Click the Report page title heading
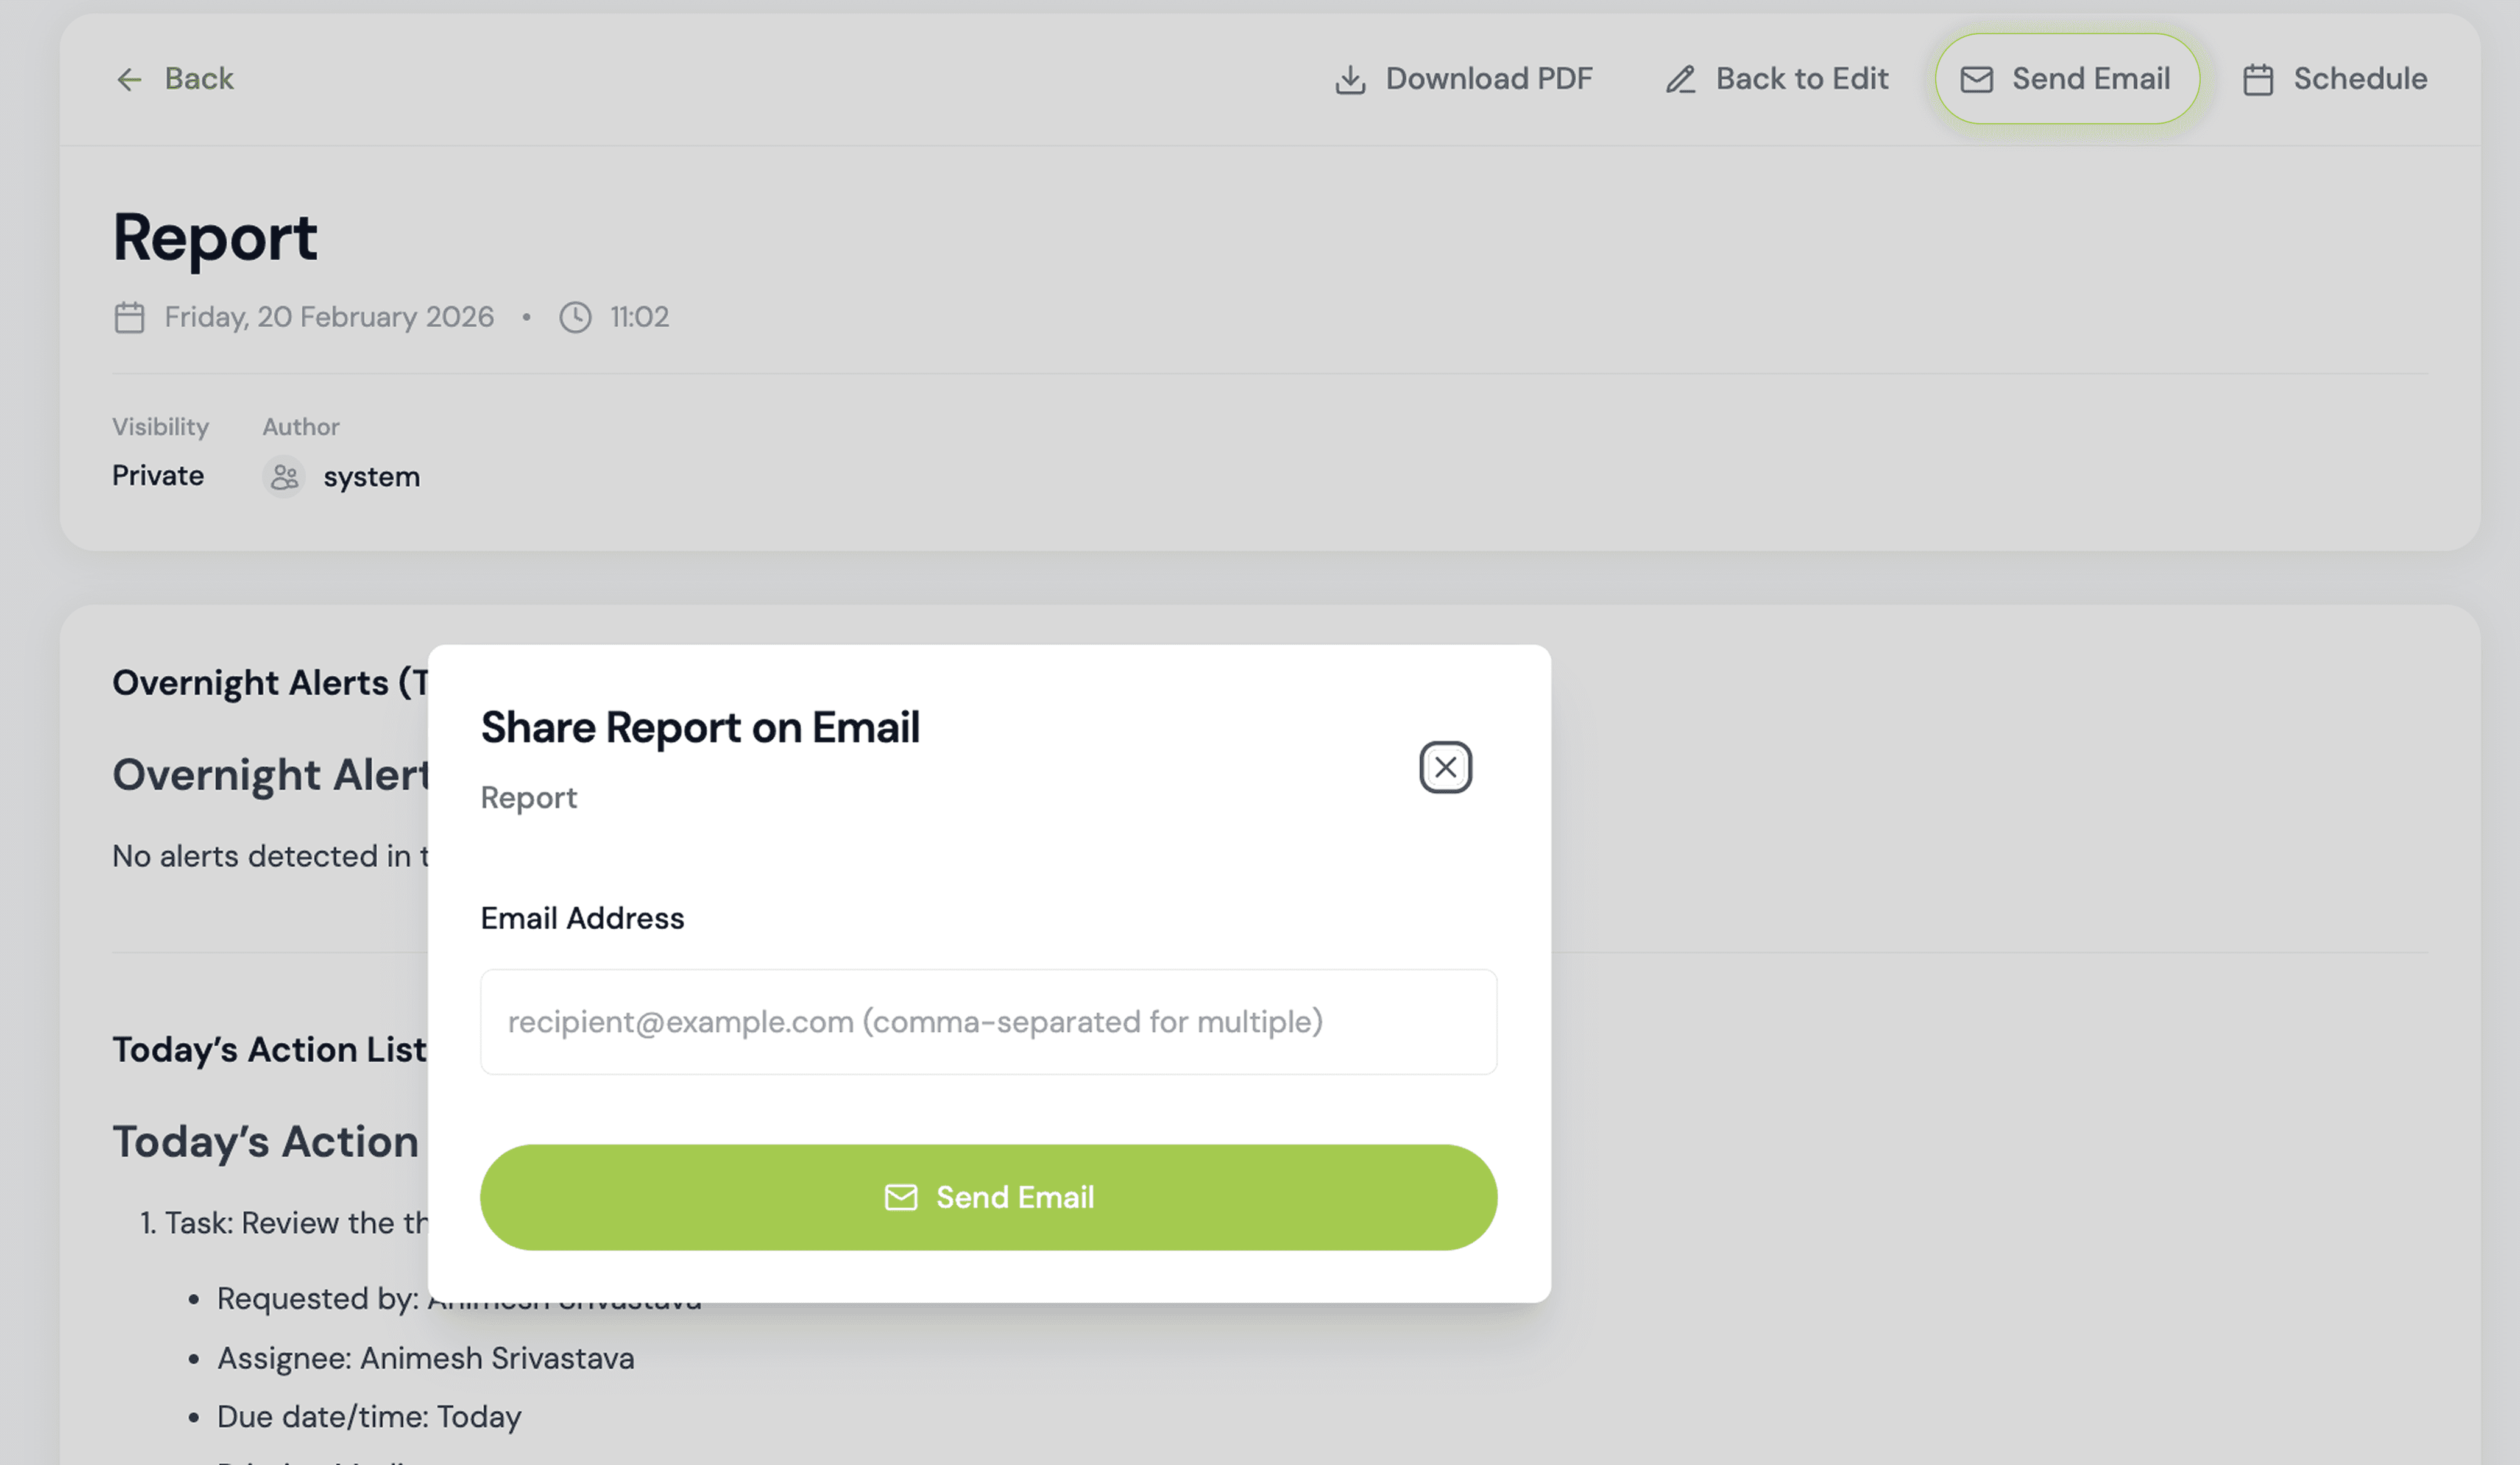2520x1465 pixels. click(x=215, y=237)
